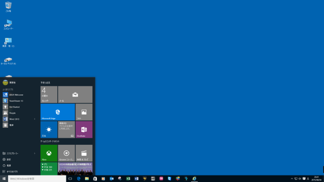
Task: Select the Computer desktop shortcut
Action: 8,25
